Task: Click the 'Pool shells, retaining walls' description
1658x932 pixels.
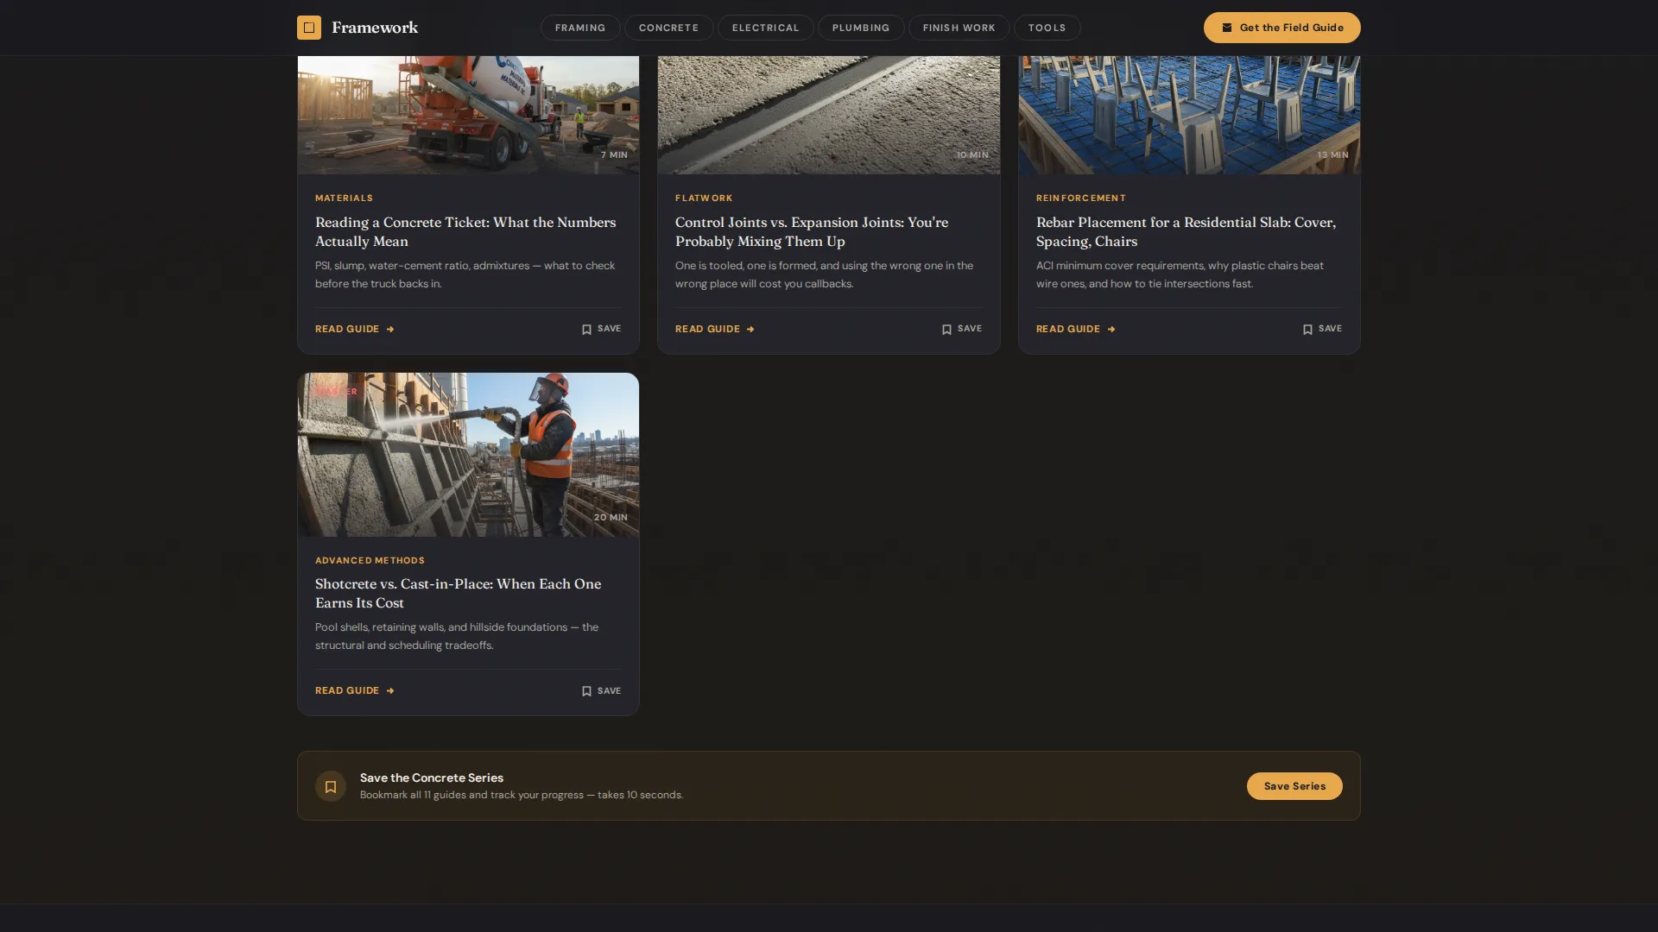Action: [457, 636]
